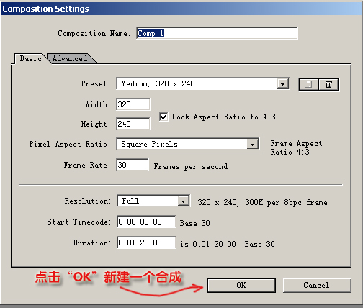
Task: Switch to the Advanced tab
Action: [70, 58]
